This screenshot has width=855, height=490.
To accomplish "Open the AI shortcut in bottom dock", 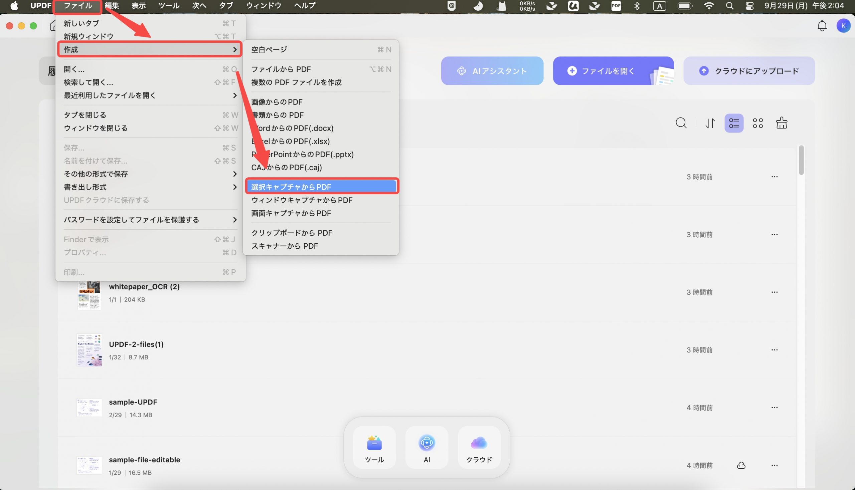I will point(426,448).
